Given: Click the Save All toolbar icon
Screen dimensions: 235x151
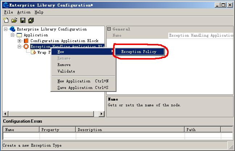Looking at the screenshot, I should coord(31,20).
